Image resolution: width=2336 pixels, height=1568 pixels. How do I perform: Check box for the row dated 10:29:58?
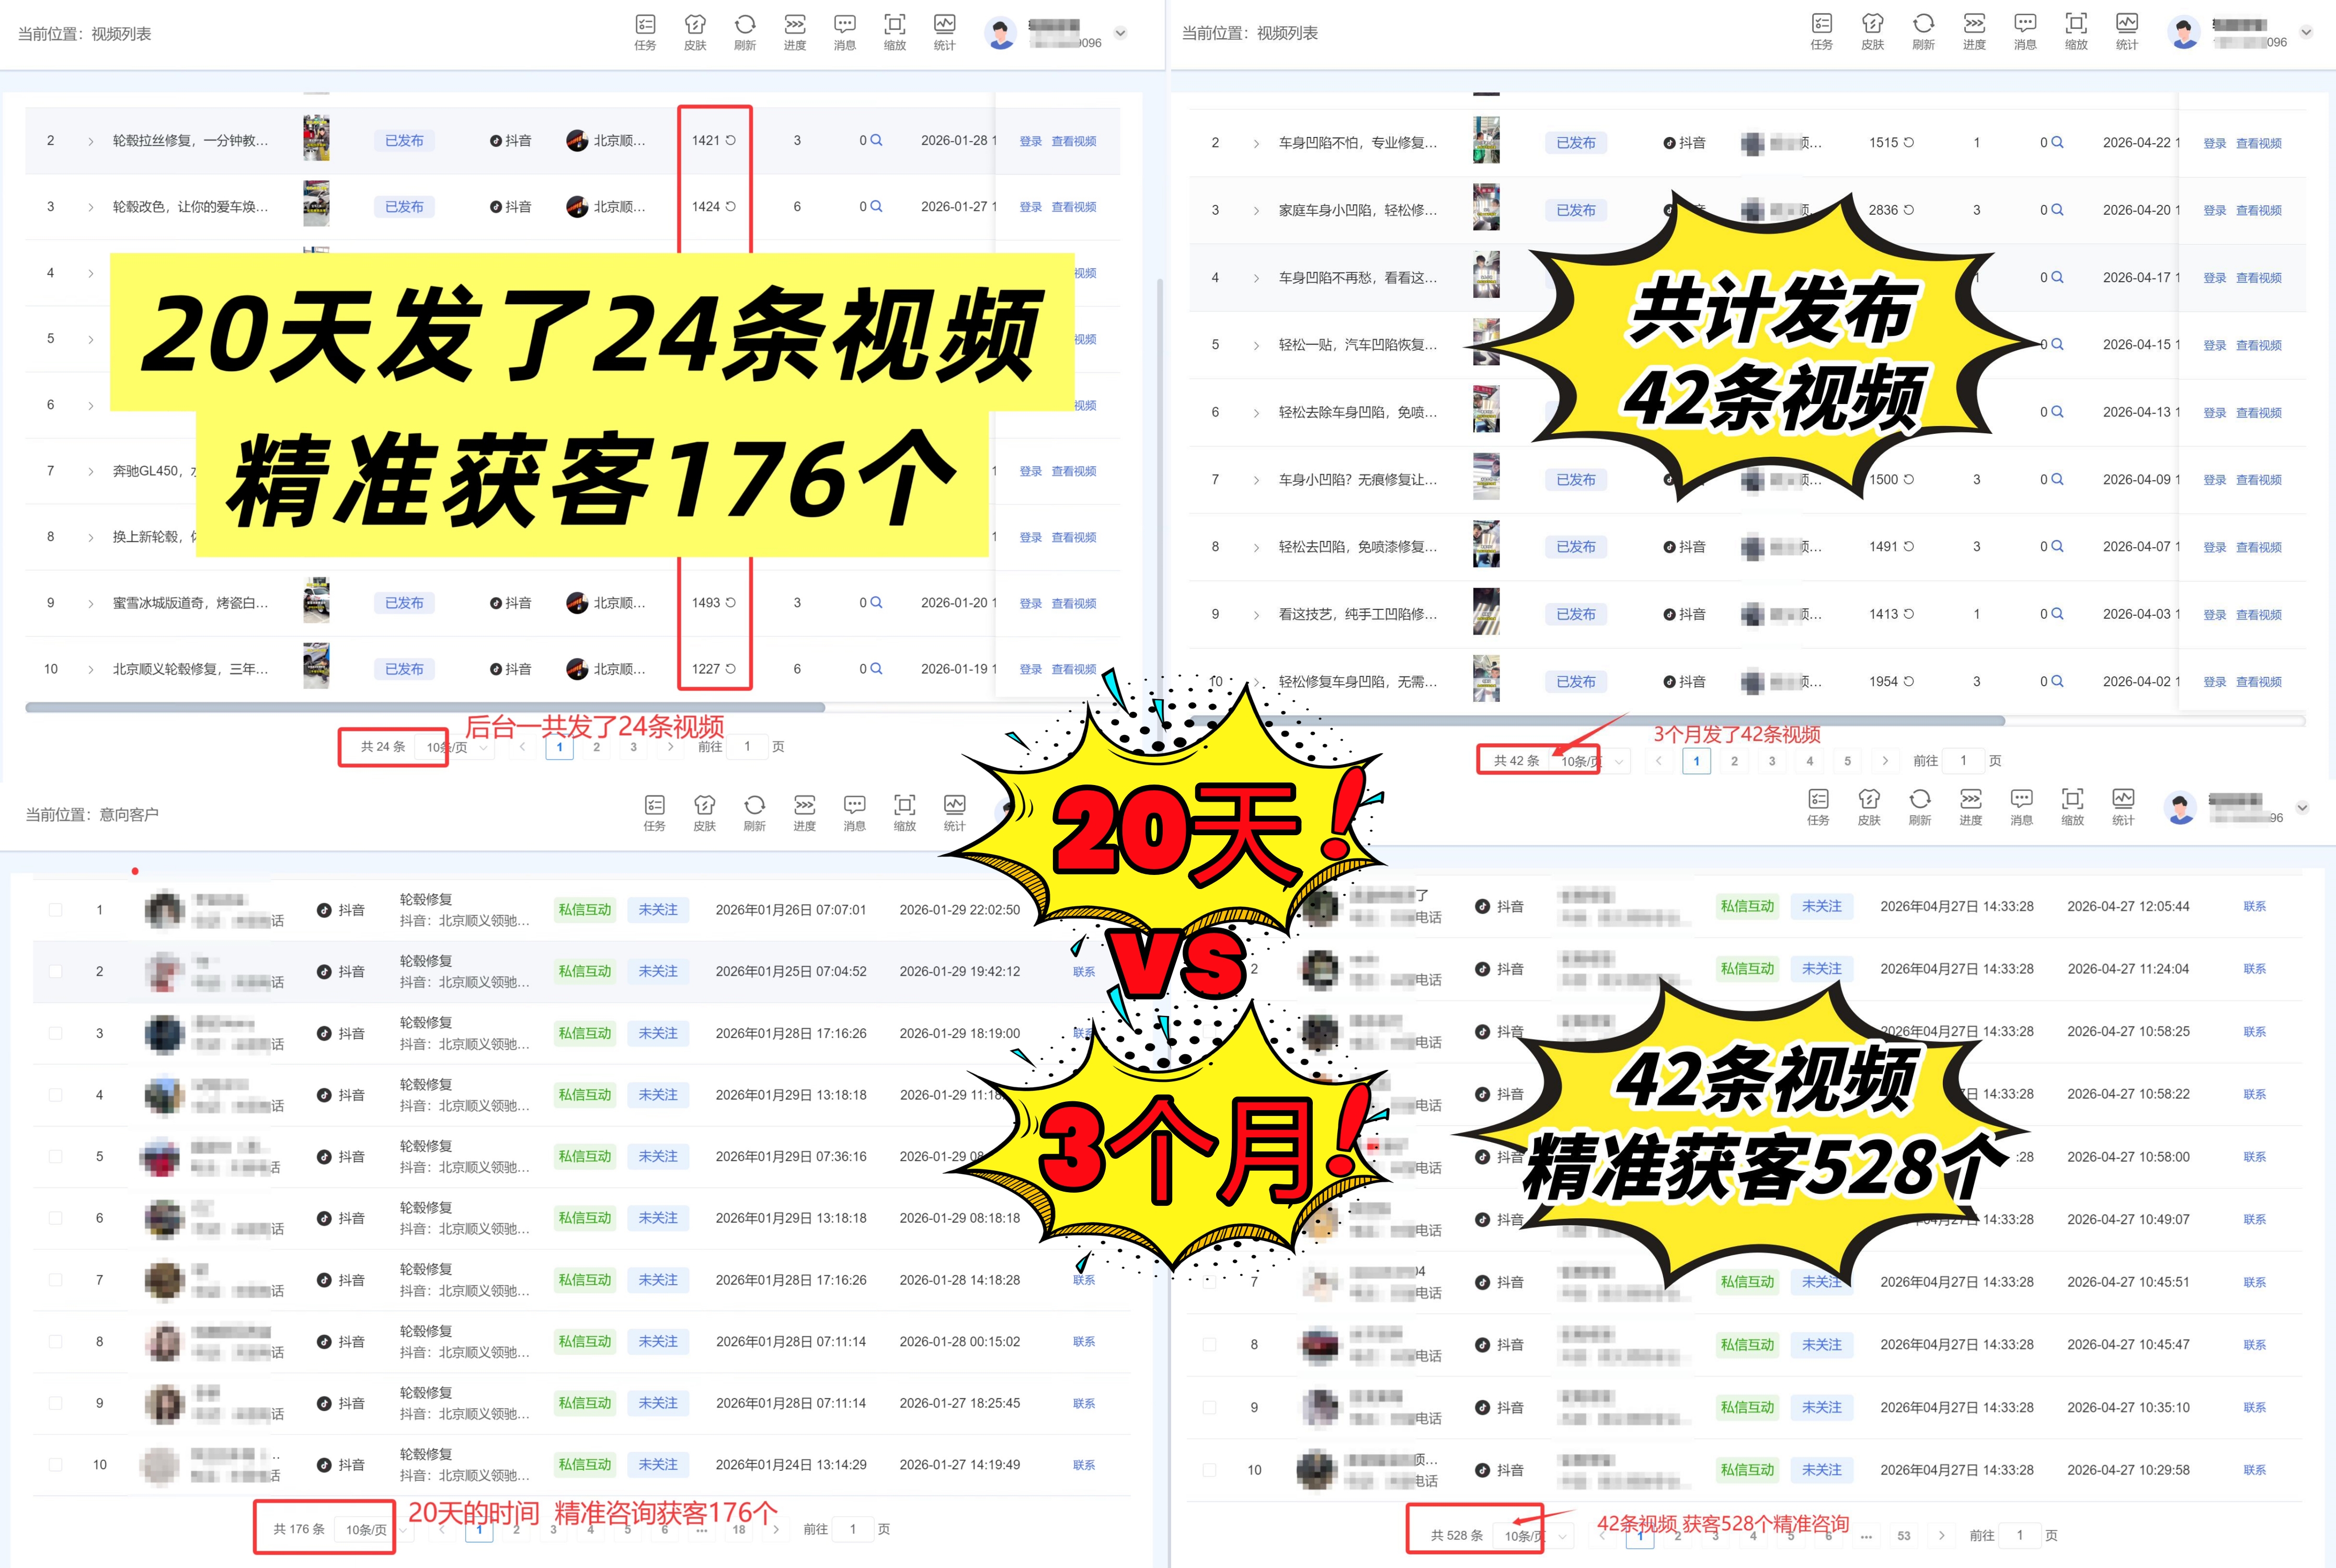pos(1210,1470)
